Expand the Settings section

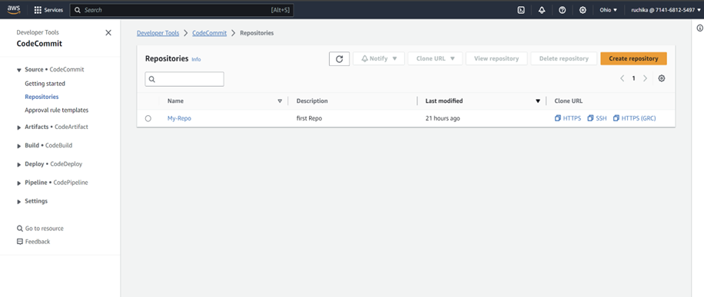pos(19,201)
